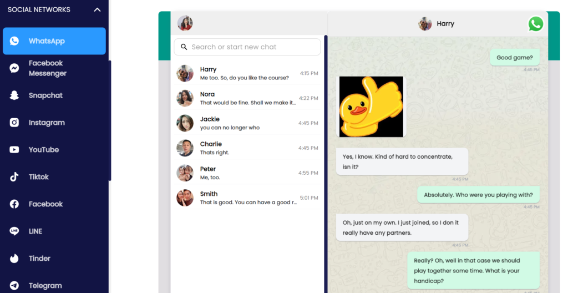Click preview 'That is good. You can have a good r...'
Viewport: 568px width, 293px height.
(x=248, y=203)
